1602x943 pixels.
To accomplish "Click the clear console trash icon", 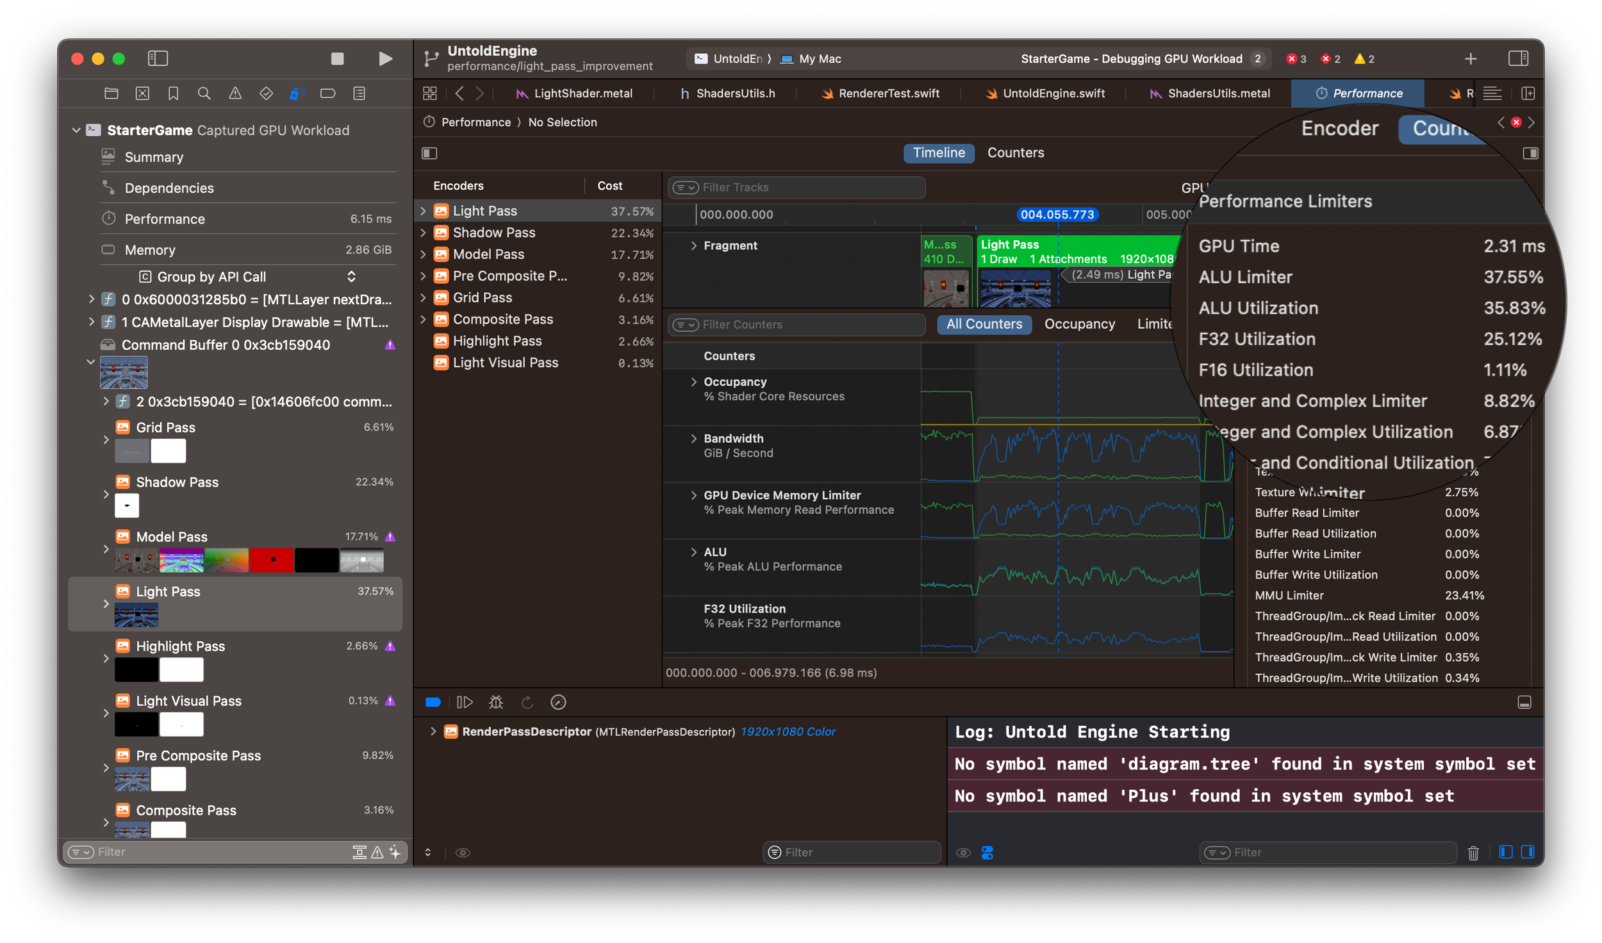I will tap(1473, 853).
